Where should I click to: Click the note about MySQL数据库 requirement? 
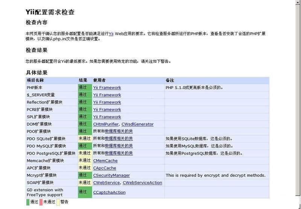[199, 146]
